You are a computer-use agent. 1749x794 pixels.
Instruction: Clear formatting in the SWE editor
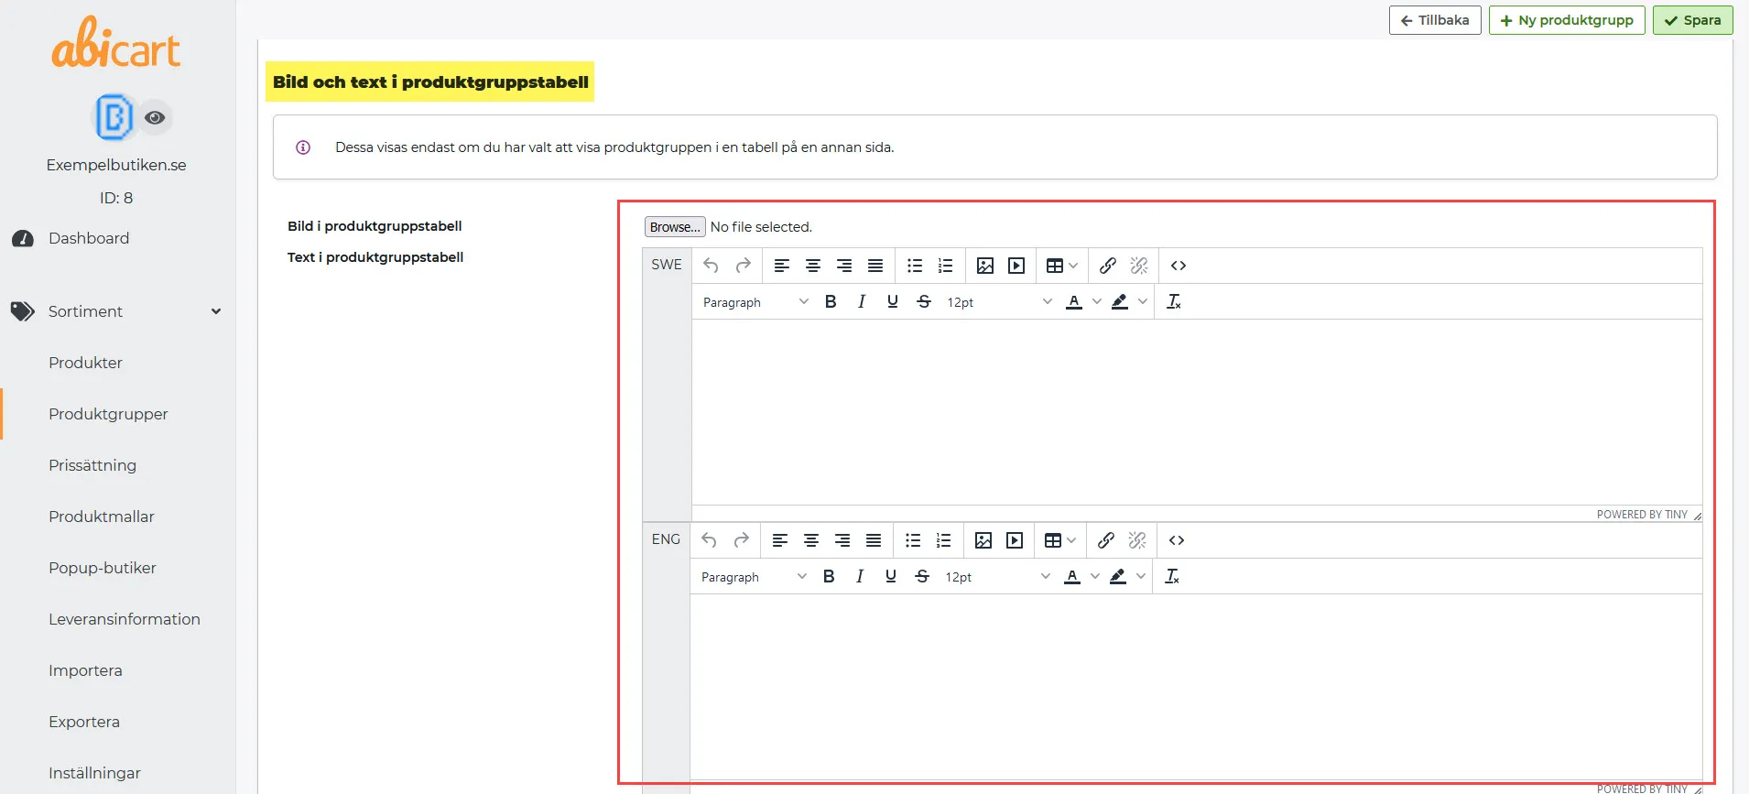click(1174, 301)
